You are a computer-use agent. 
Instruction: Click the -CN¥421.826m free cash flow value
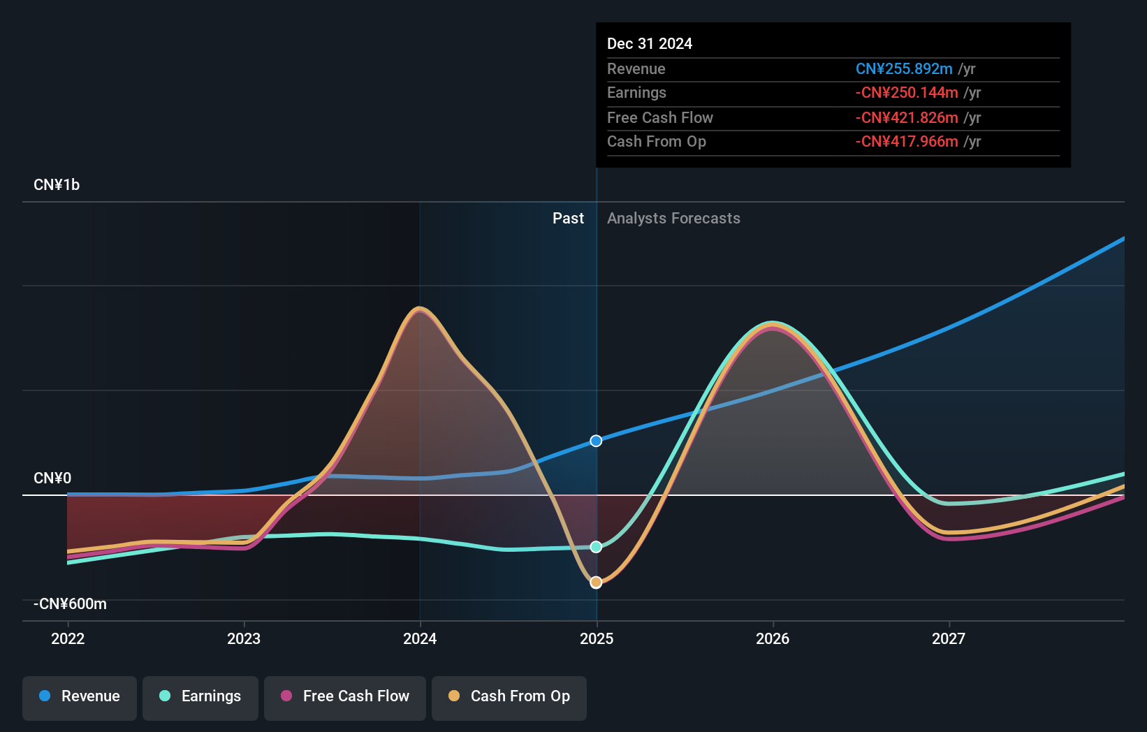(907, 118)
